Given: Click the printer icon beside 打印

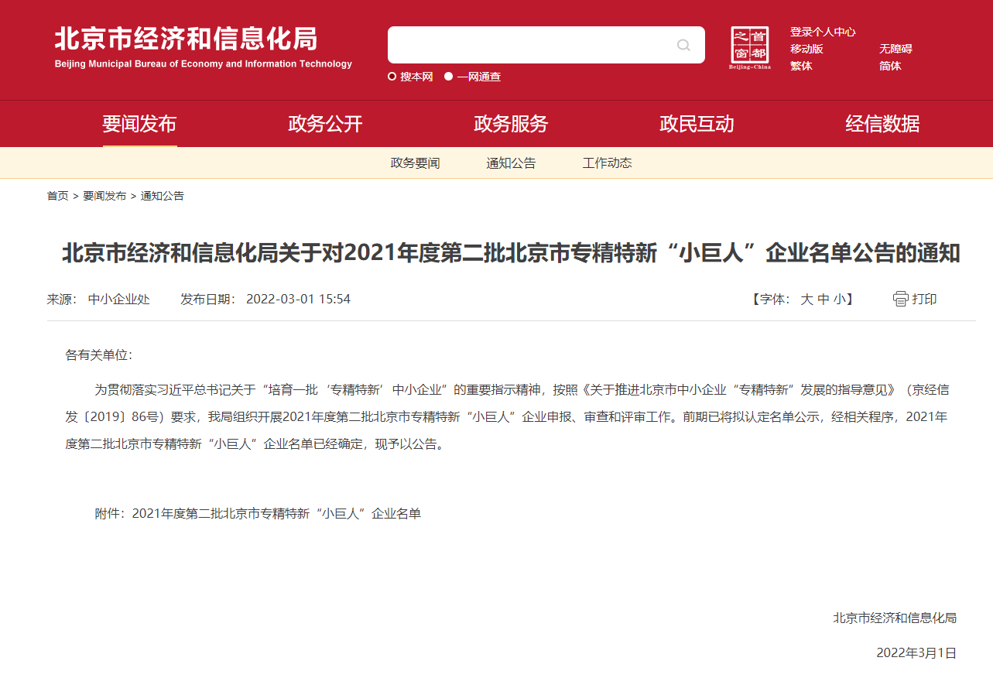Looking at the screenshot, I should coord(900,299).
